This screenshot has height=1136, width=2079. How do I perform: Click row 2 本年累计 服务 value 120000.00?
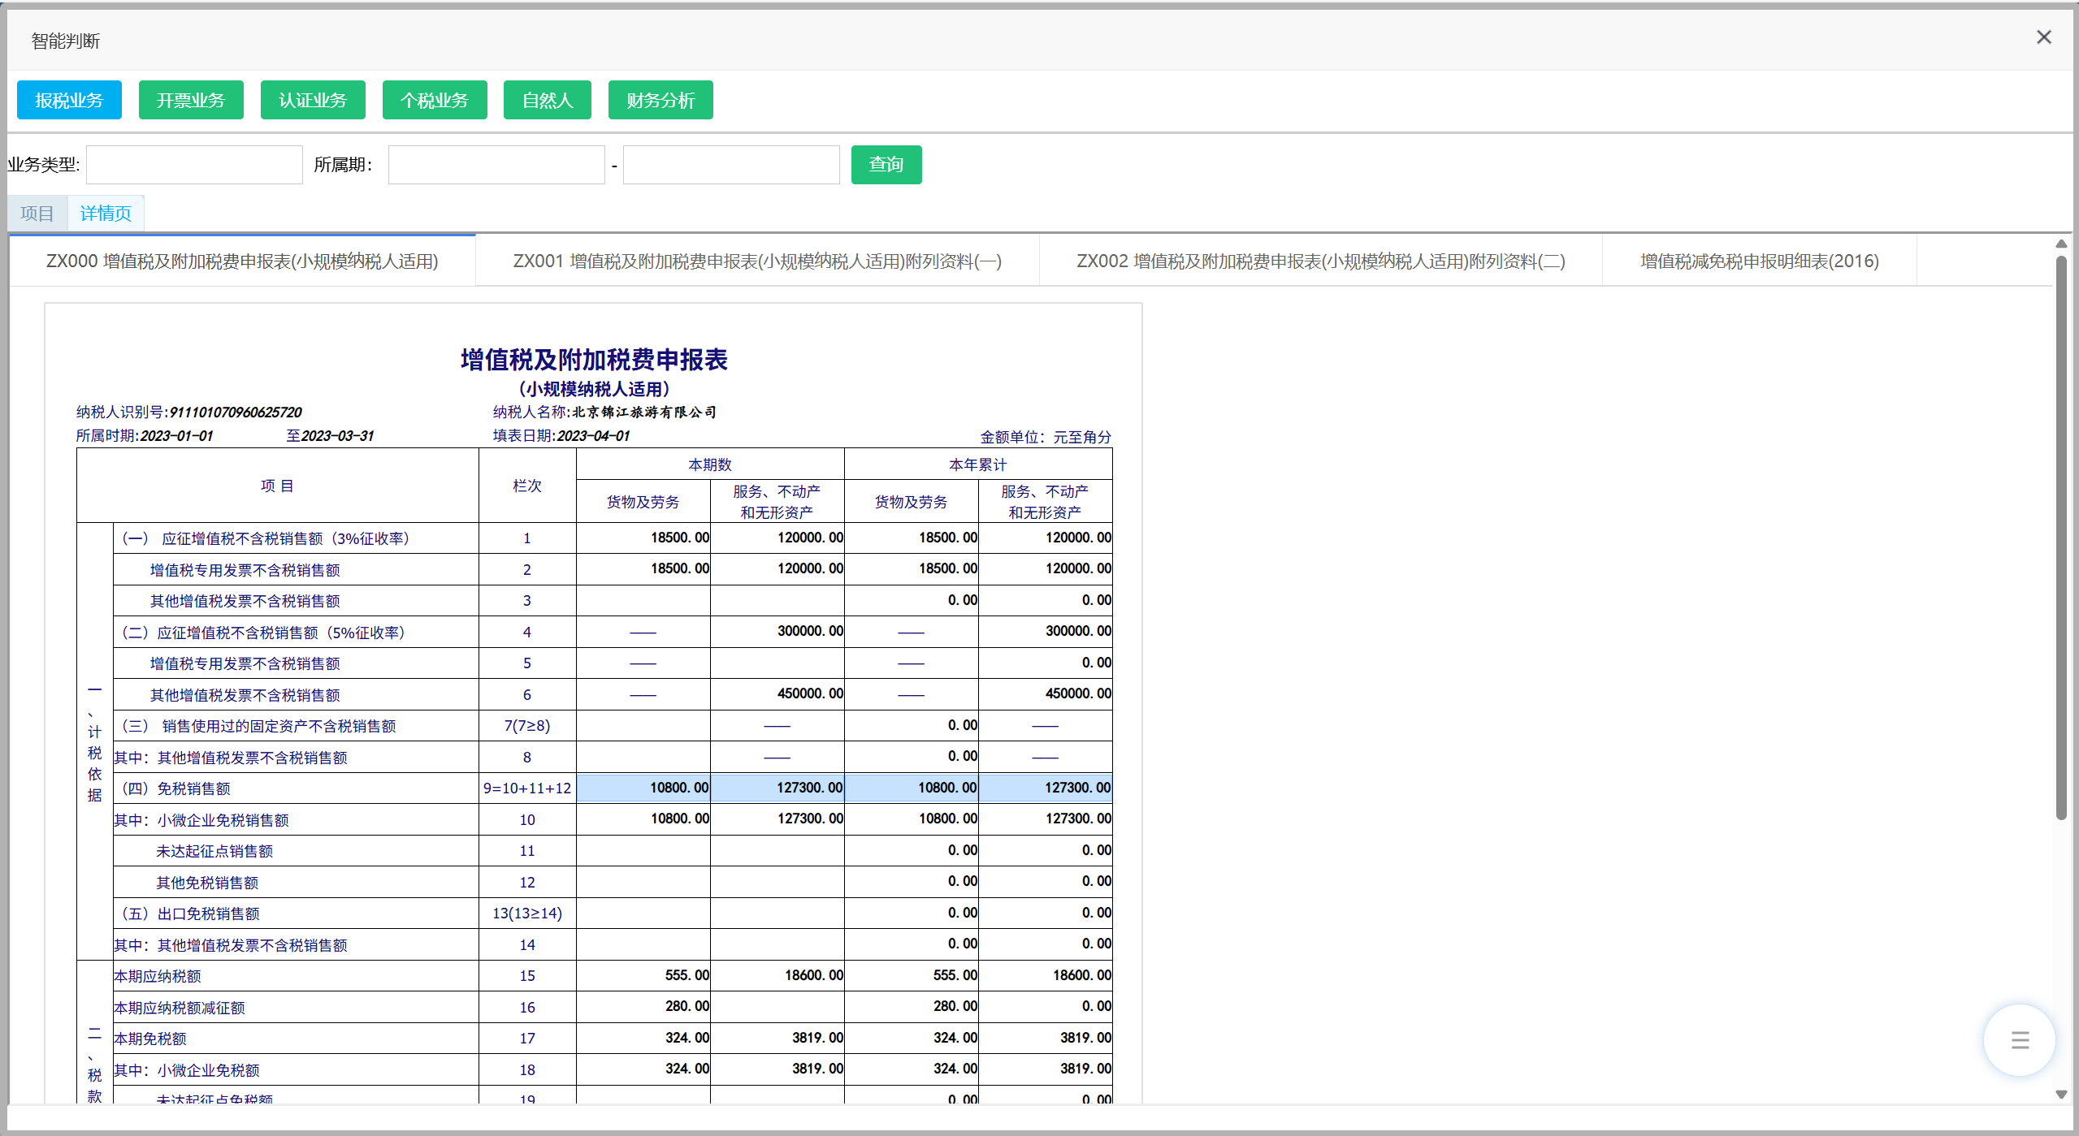click(1078, 568)
